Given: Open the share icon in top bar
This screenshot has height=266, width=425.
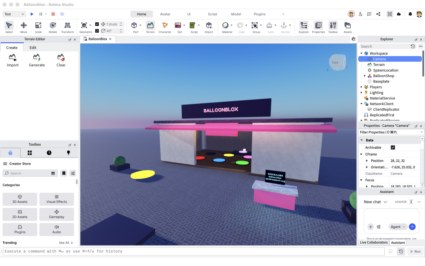Looking at the screenshot, I should tap(378, 14).
